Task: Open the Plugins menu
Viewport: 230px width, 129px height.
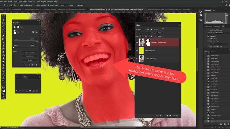Action: click(43, 1)
